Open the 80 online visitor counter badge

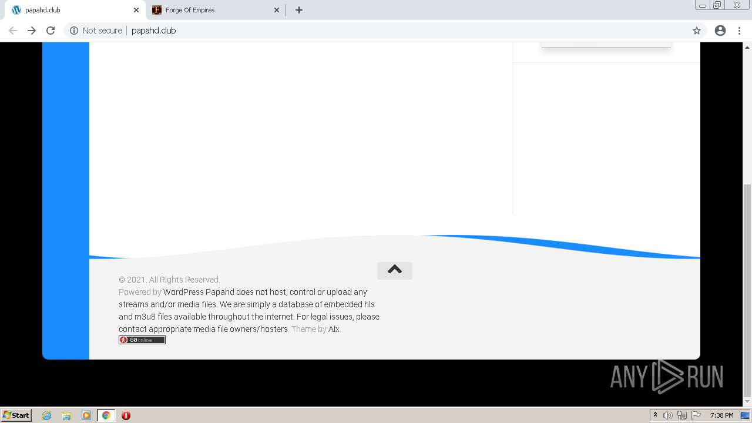click(x=142, y=340)
